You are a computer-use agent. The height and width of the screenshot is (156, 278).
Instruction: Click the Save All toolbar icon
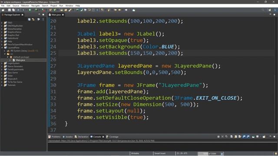(x=13, y=10)
